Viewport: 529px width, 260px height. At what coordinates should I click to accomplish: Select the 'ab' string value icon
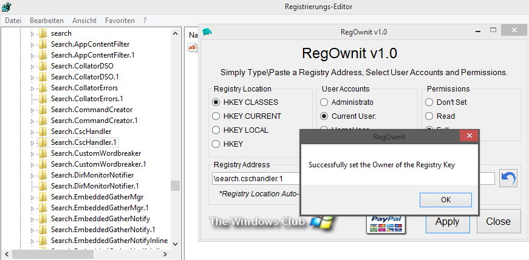pyautogui.click(x=192, y=47)
